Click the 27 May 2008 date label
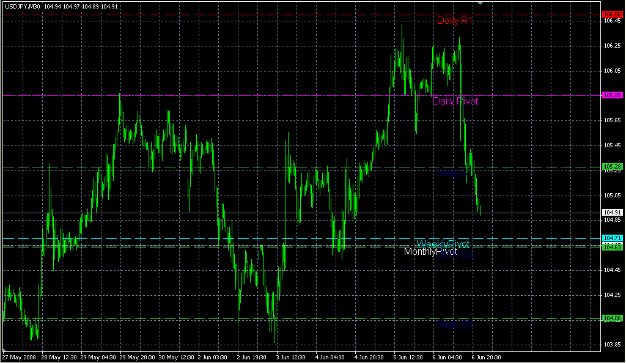 click(20, 357)
